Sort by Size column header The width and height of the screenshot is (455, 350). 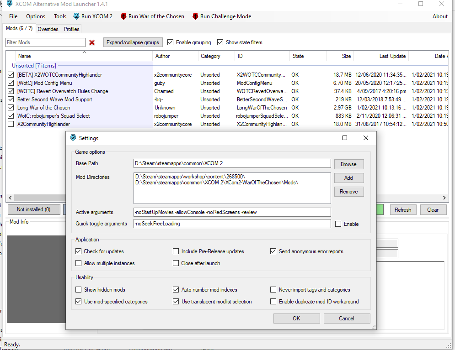pyautogui.click(x=340, y=56)
